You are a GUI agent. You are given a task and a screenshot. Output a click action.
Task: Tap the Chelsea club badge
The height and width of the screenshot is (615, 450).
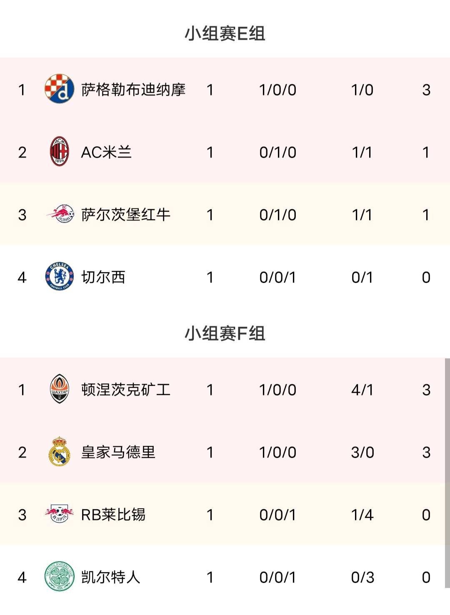point(60,277)
